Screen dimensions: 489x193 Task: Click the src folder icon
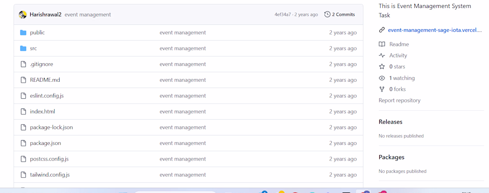click(x=24, y=48)
